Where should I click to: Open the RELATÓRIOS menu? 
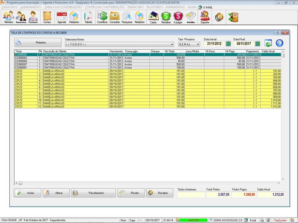click(155, 7)
